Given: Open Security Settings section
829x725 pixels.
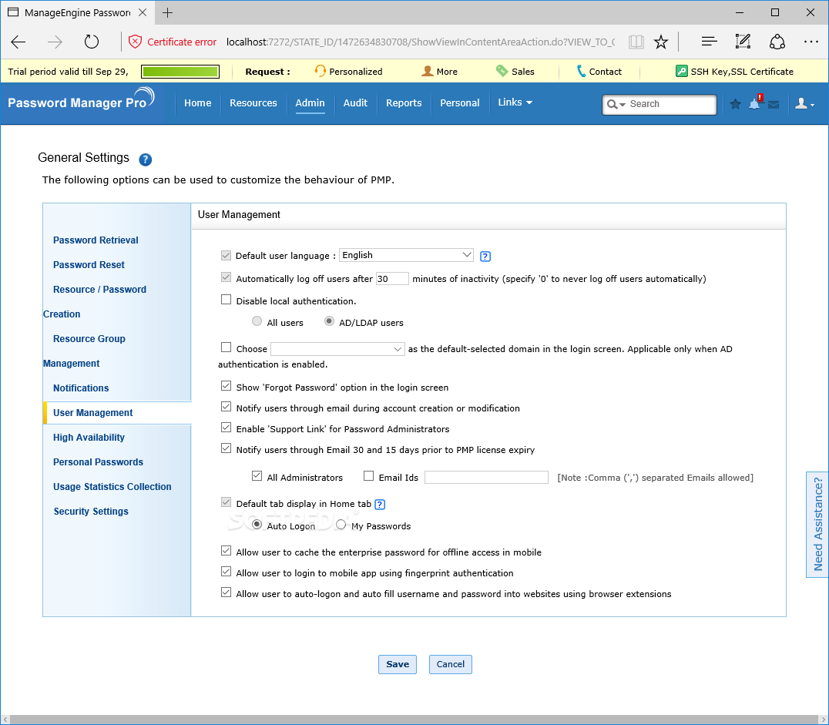Looking at the screenshot, I should tap(91, 512).
